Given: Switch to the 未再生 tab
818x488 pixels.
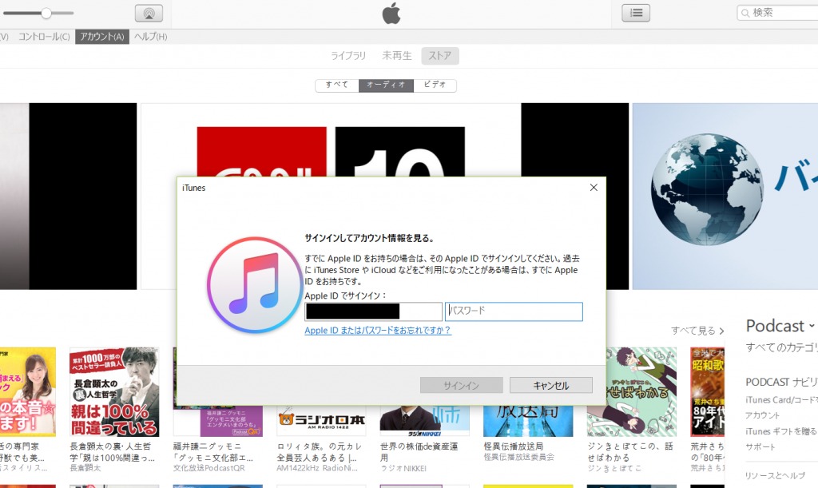Looking at the screenshot, I should click(396, 56).
